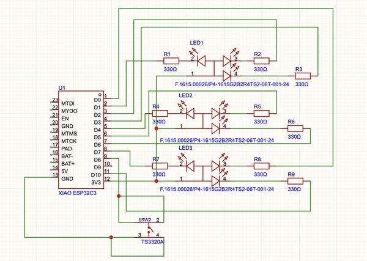Click the part number text below LED2
The height and width of the screenshot is (261, 367).
[217, 141]
